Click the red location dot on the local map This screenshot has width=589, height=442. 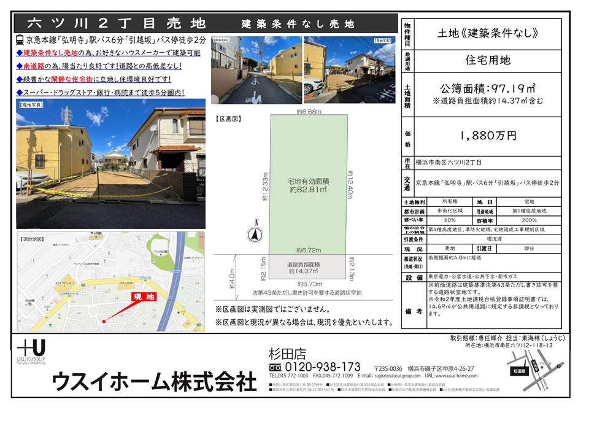[104, 320]
